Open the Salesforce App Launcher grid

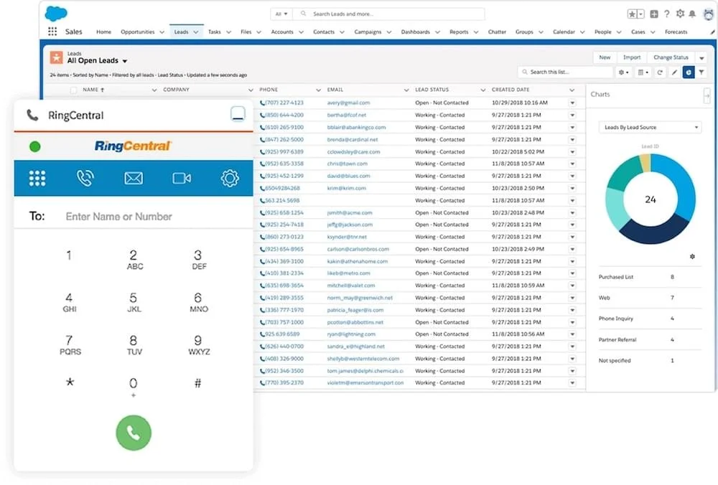click(x=52, y=32)
